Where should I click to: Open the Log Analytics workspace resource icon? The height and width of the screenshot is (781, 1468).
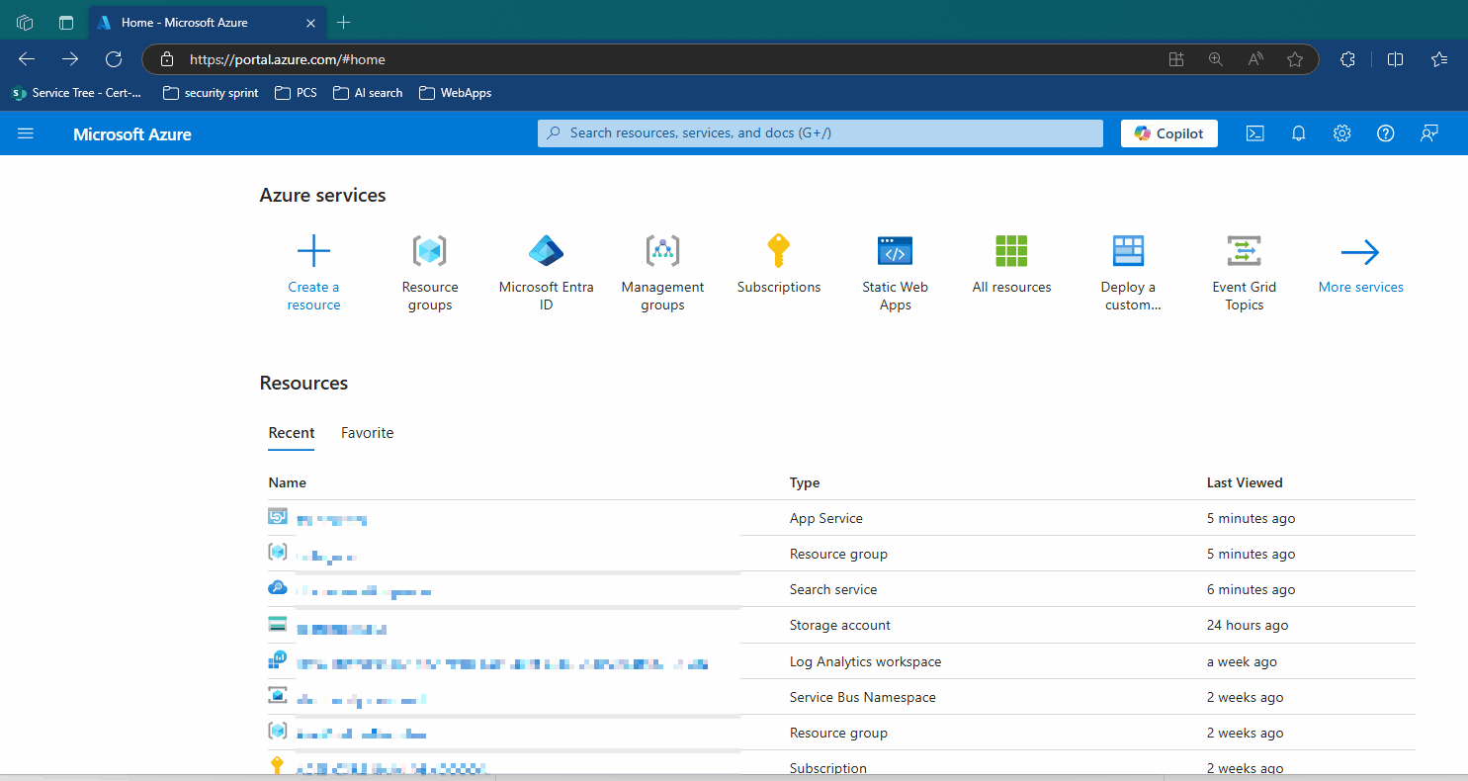pyautogui.click(x=277, y=658)
